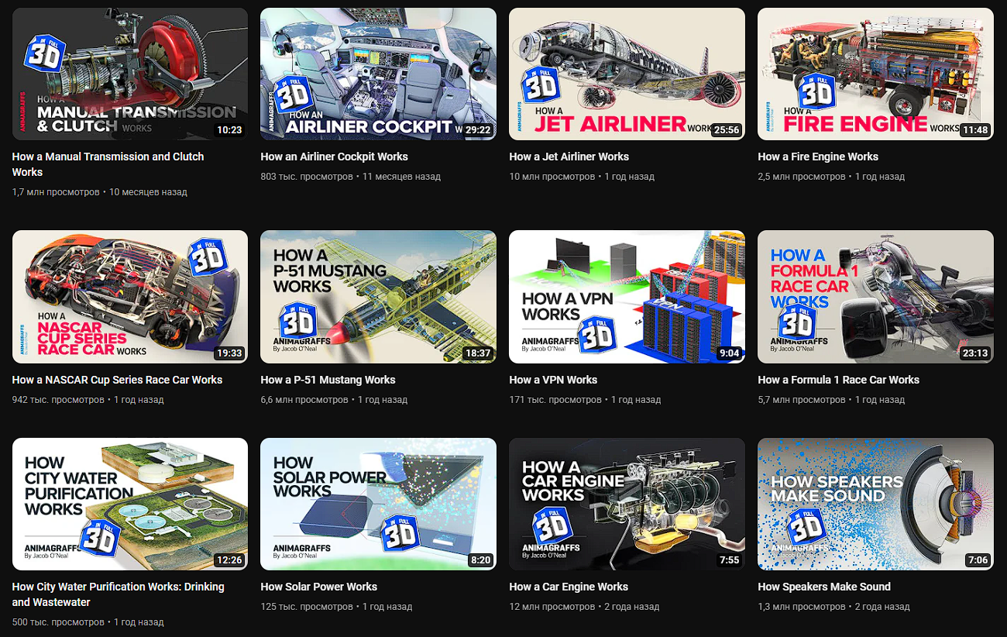The height and width of the screenshot is (637, 1007).
Task: Select the 7:06 duration label
Action: pyautogui.click(x=978, y=560)
